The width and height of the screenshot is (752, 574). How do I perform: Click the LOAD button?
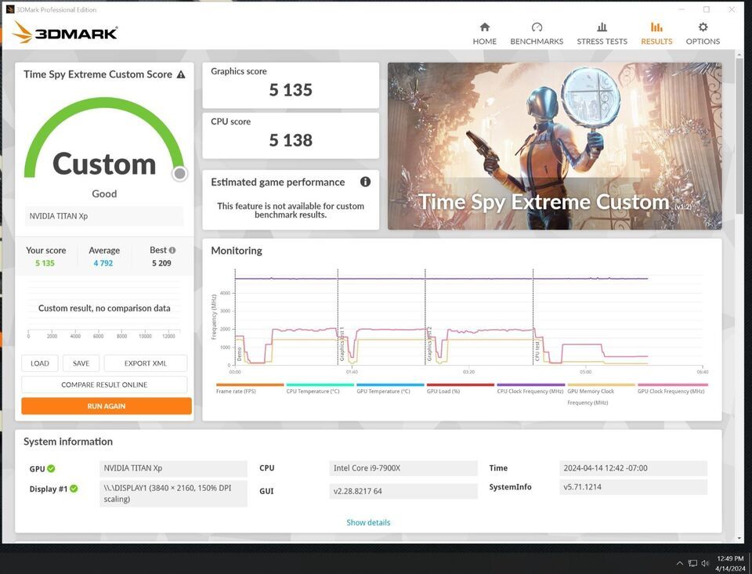(40, 363)
